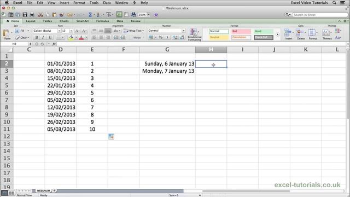Toggle Underline formatting
This screenshot has height=197, width=350.
[50, 38]
